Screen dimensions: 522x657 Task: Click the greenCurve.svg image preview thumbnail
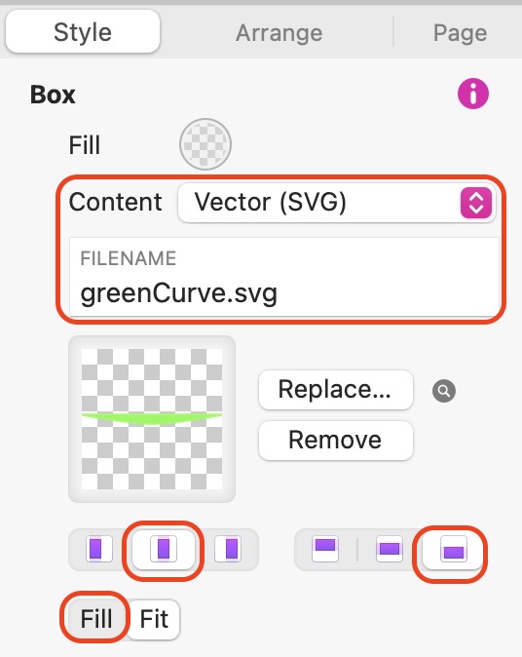[x=152, y=419]
